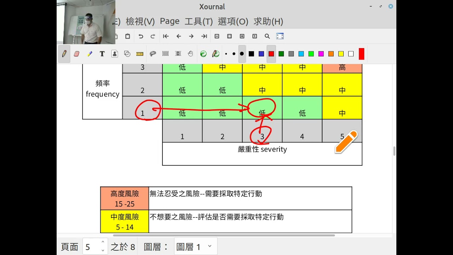
Task: Click the 高度風險 15 -25 cell
Action: pos(125,198)
